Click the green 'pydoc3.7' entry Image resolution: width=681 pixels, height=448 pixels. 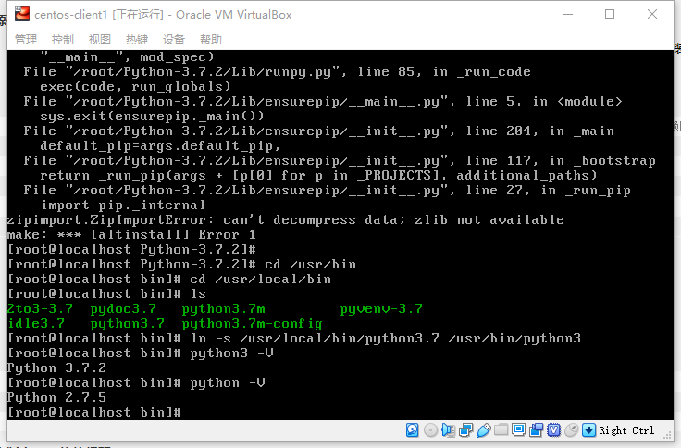123,309
